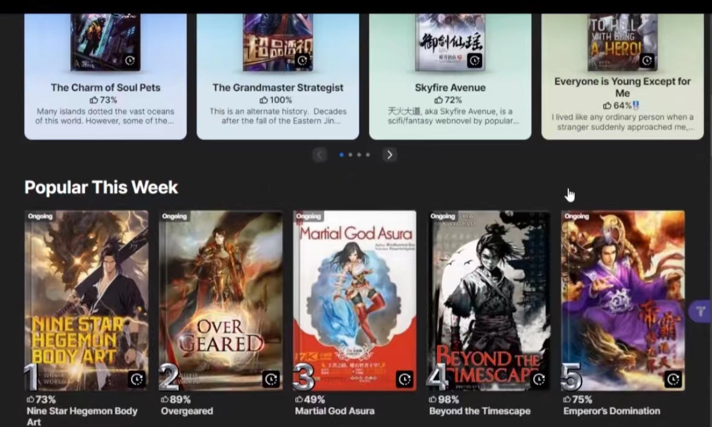
Task: Go to the next carousel page with the right arrow
Action: click(390, 154)
